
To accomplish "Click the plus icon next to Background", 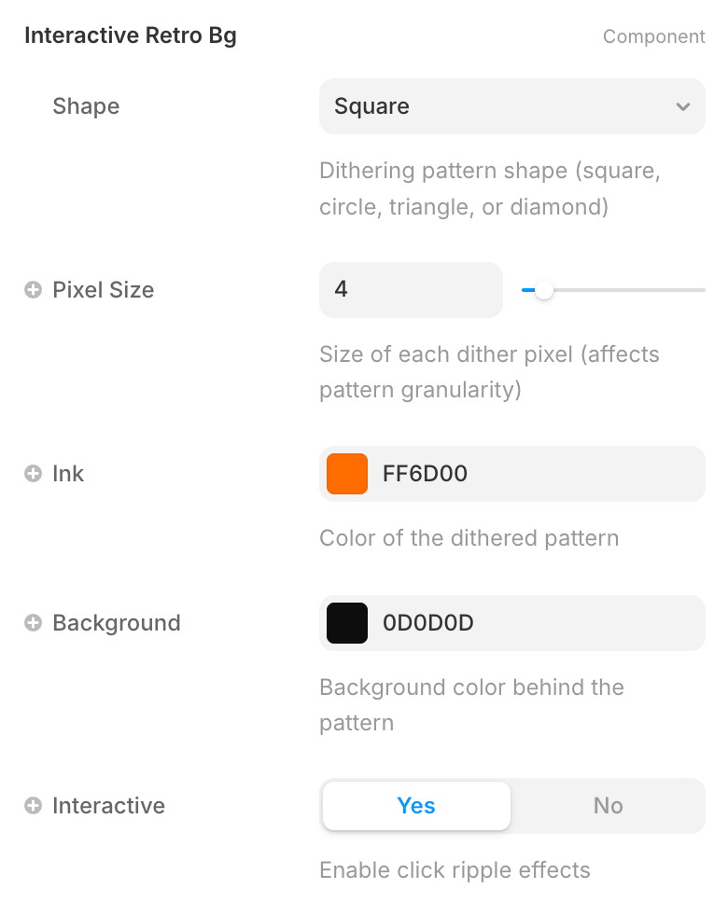I will click(33, 623).
